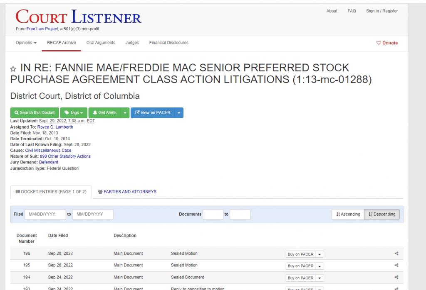The height and width of the screenshot is (290, 426).
Task: Switch to Parties and Attorneys tab
Action: (127, 192)
